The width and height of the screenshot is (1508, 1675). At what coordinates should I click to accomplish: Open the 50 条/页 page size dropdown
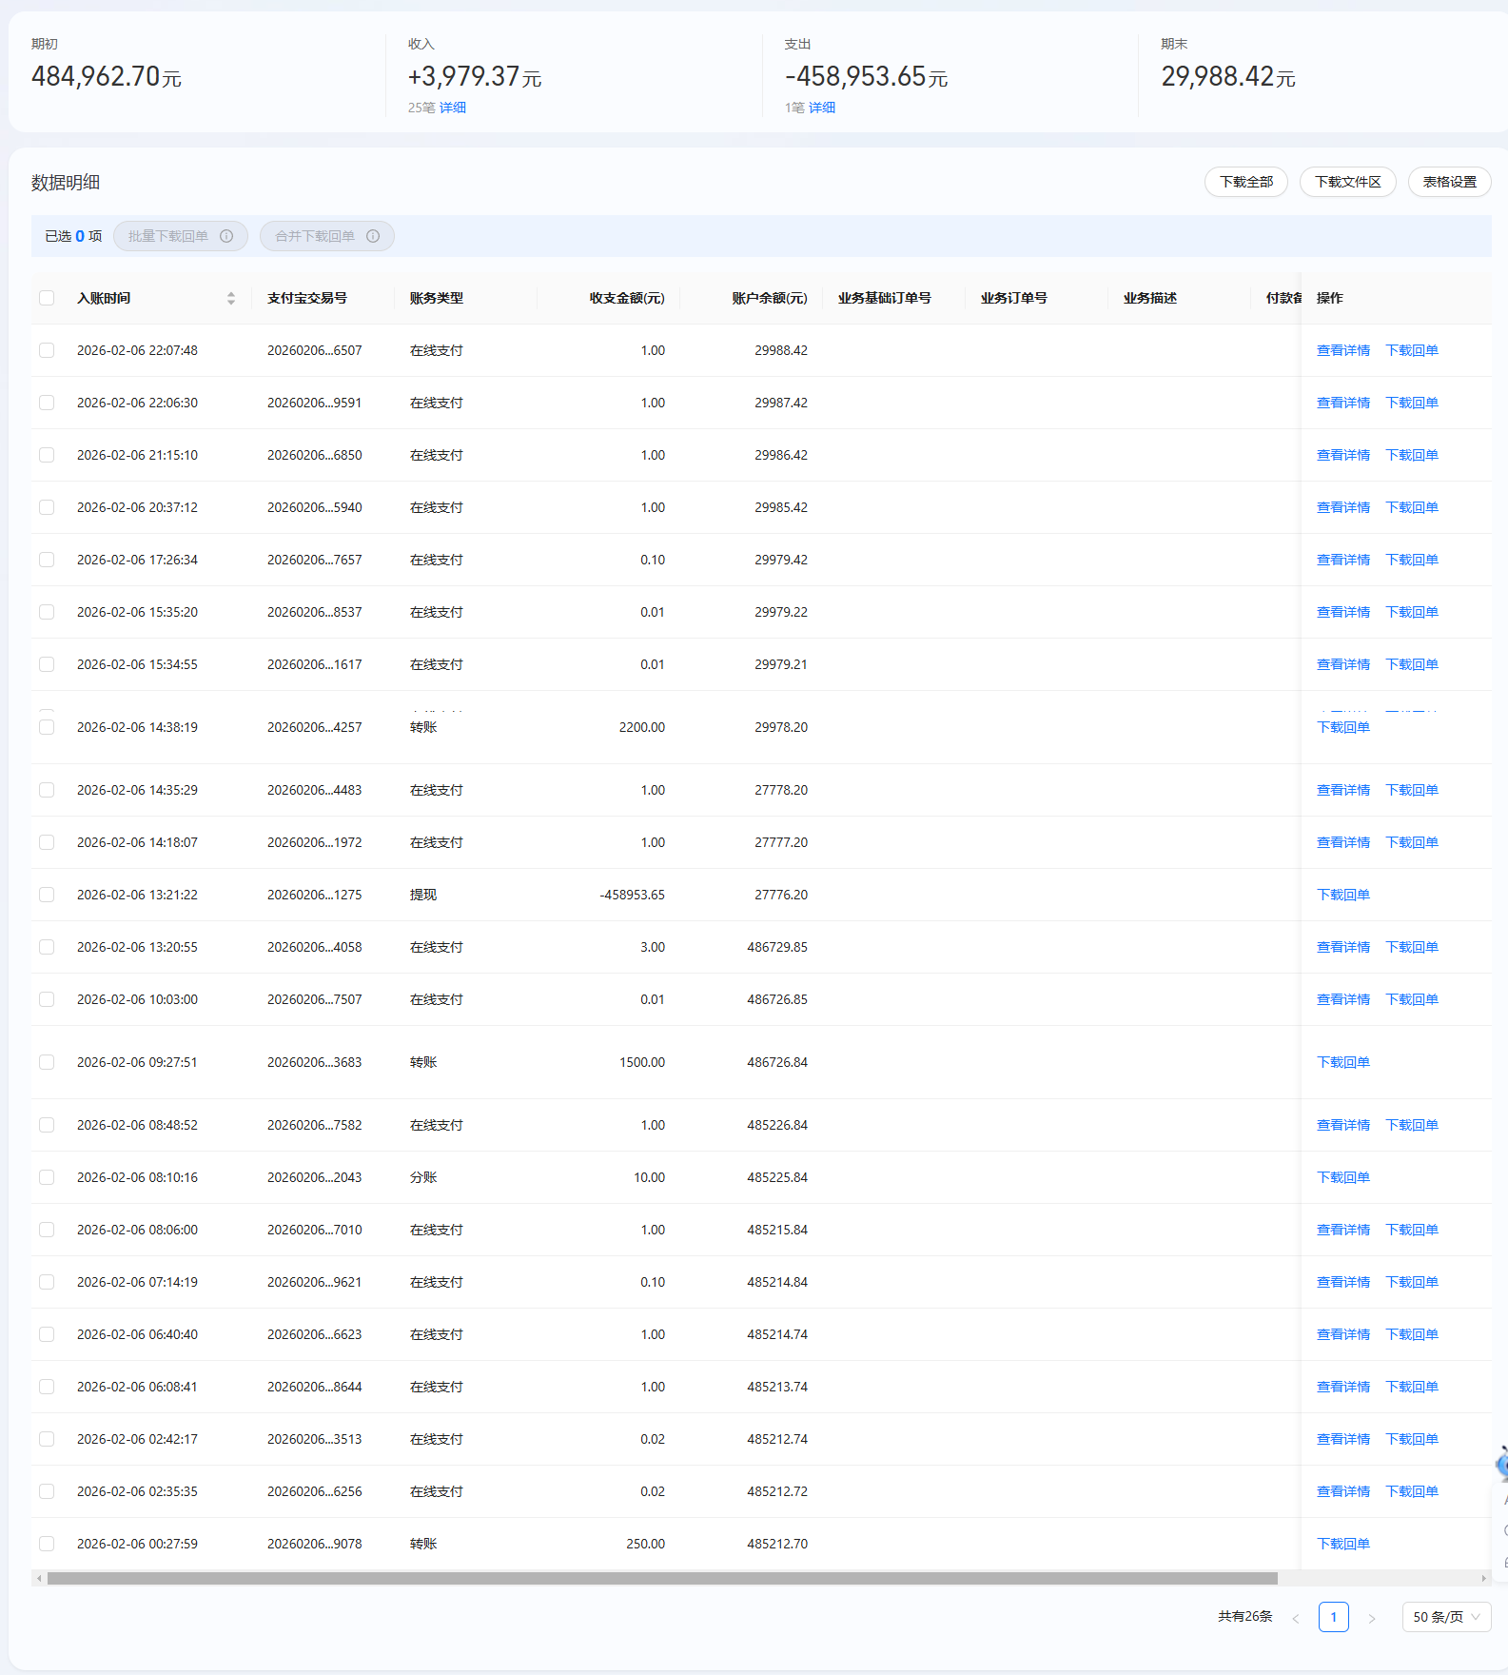[1446, 1617]
